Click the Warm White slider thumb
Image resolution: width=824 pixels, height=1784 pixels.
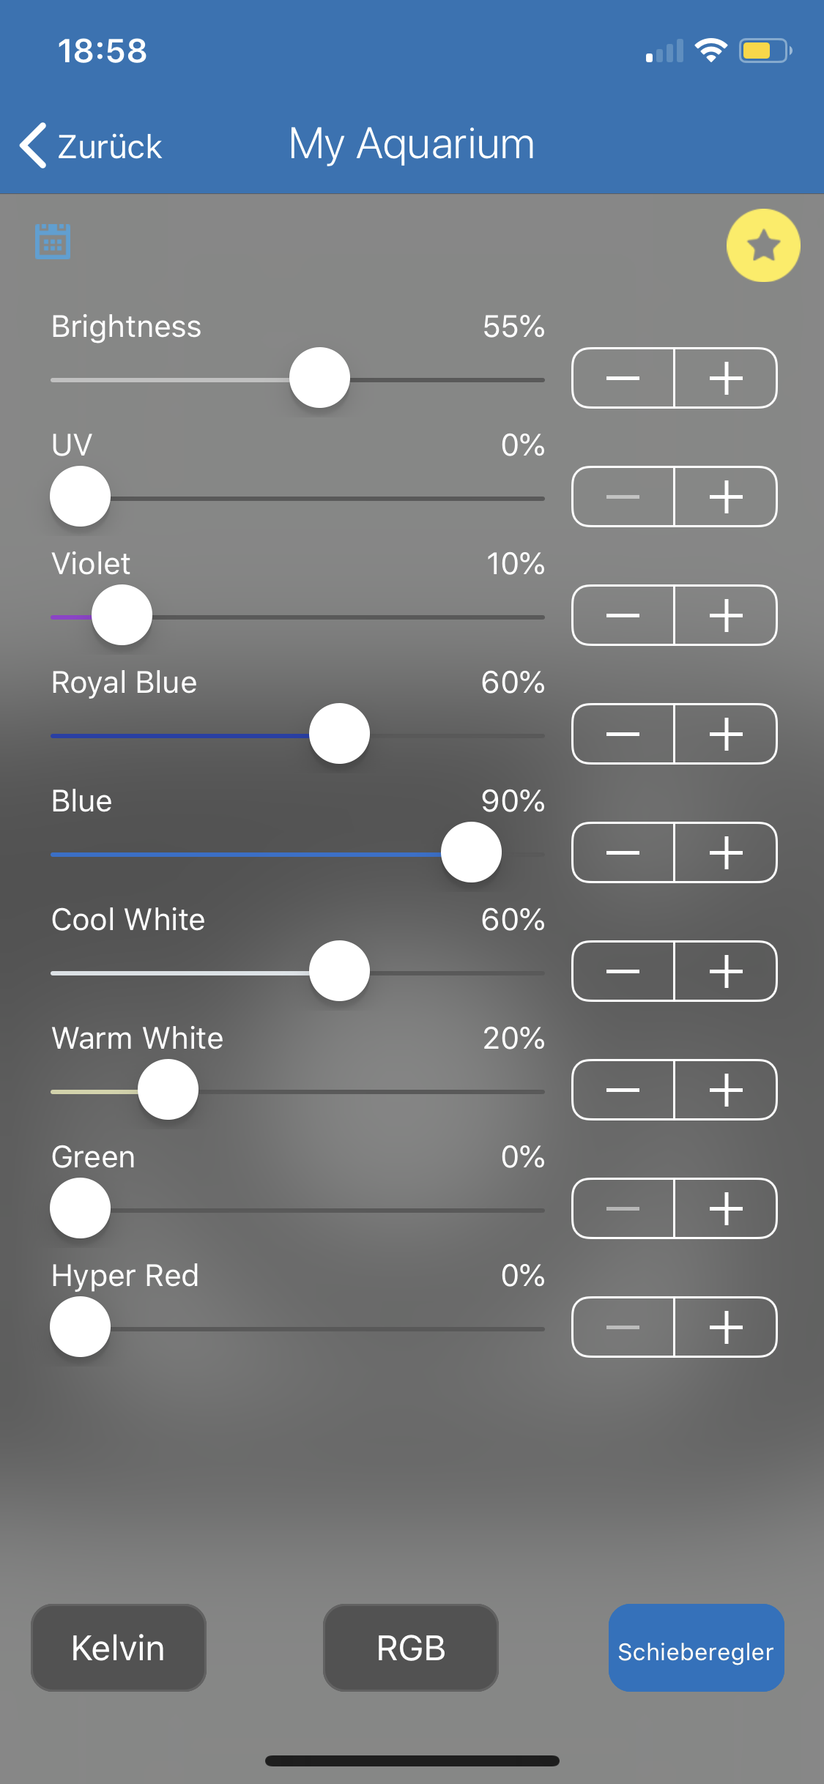point(168,1090)
